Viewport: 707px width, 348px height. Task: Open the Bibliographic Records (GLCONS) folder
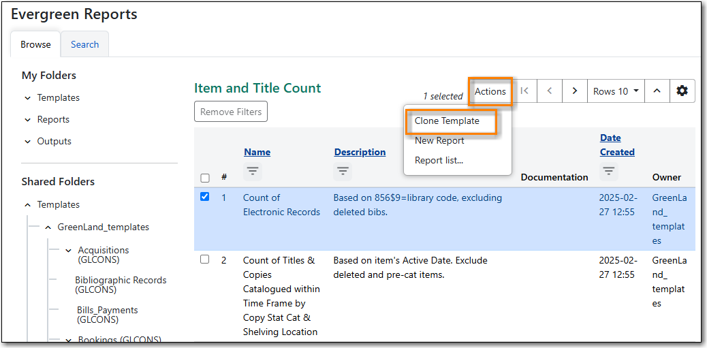(121, 285)
